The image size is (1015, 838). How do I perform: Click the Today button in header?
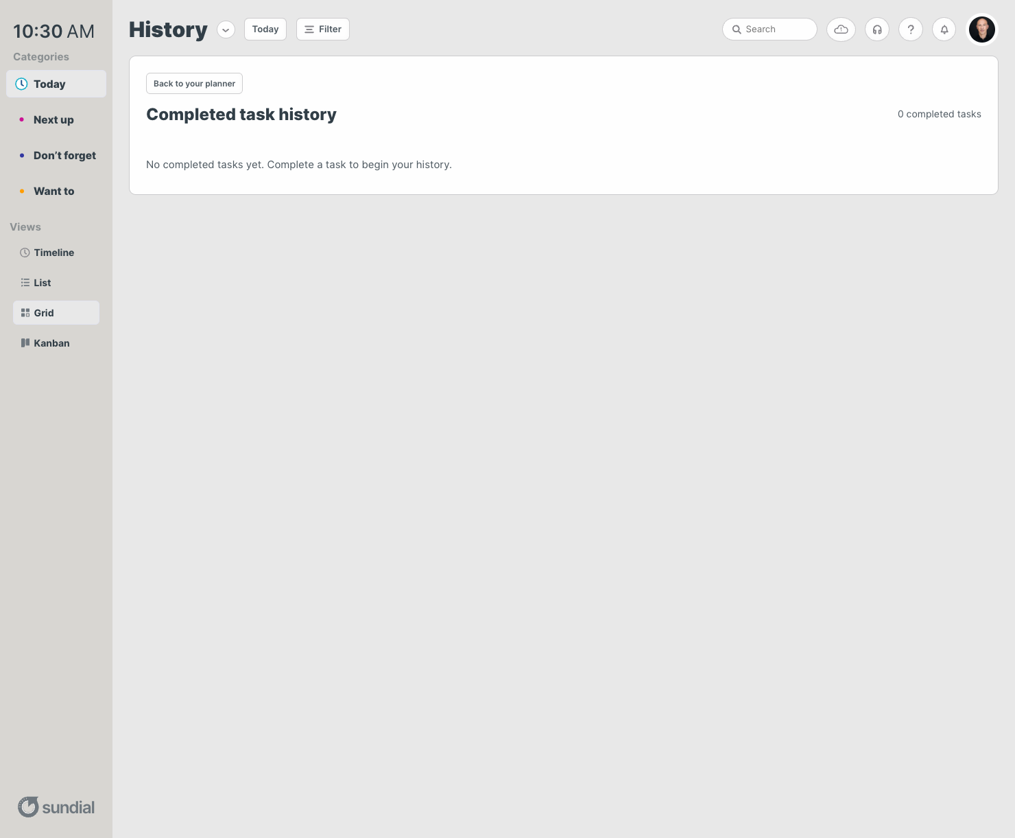coord(265,30)
